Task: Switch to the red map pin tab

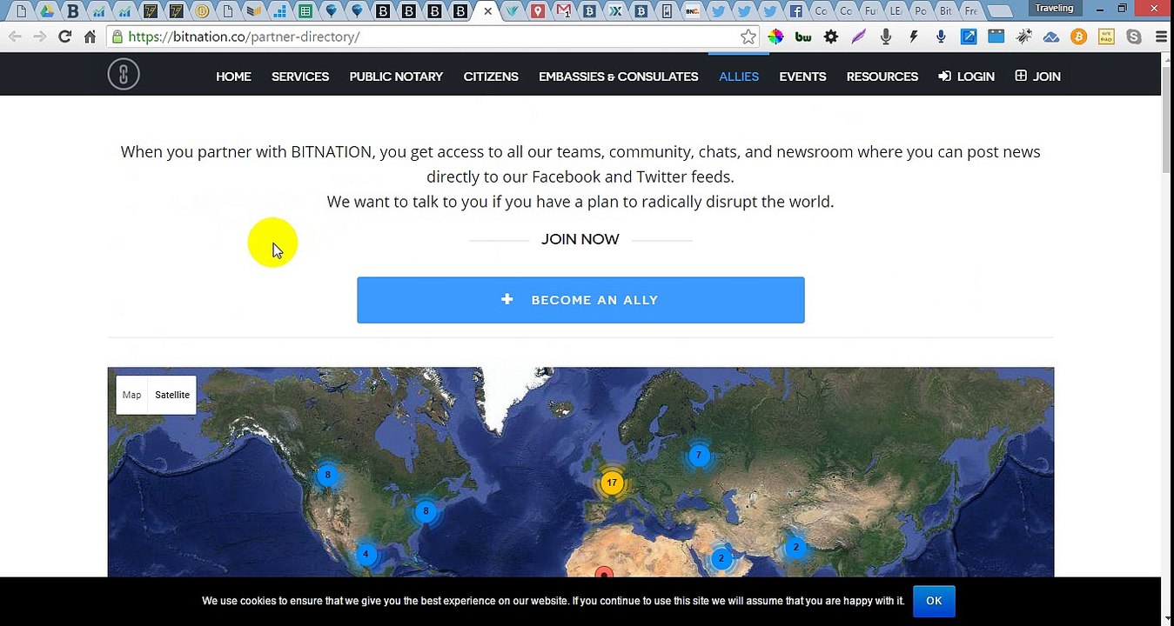Action: pyautogui.click(x=538, y=11)
